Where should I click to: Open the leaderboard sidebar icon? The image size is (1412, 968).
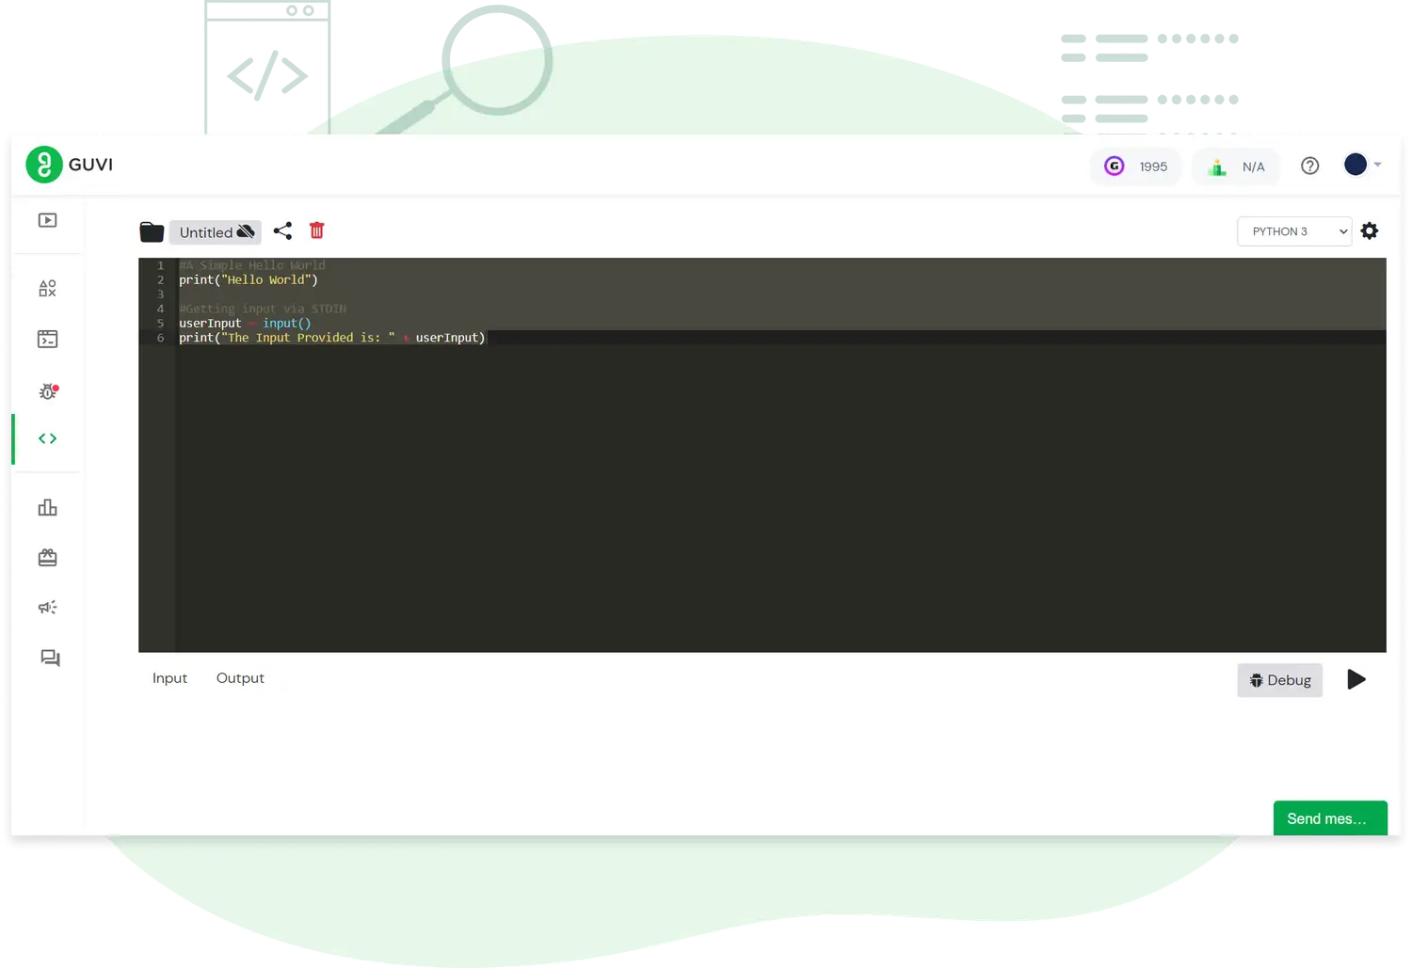[47, 508]
